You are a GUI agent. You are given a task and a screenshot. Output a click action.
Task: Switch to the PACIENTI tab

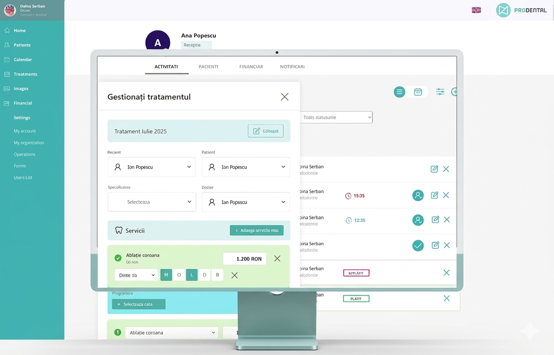[208, 67]
